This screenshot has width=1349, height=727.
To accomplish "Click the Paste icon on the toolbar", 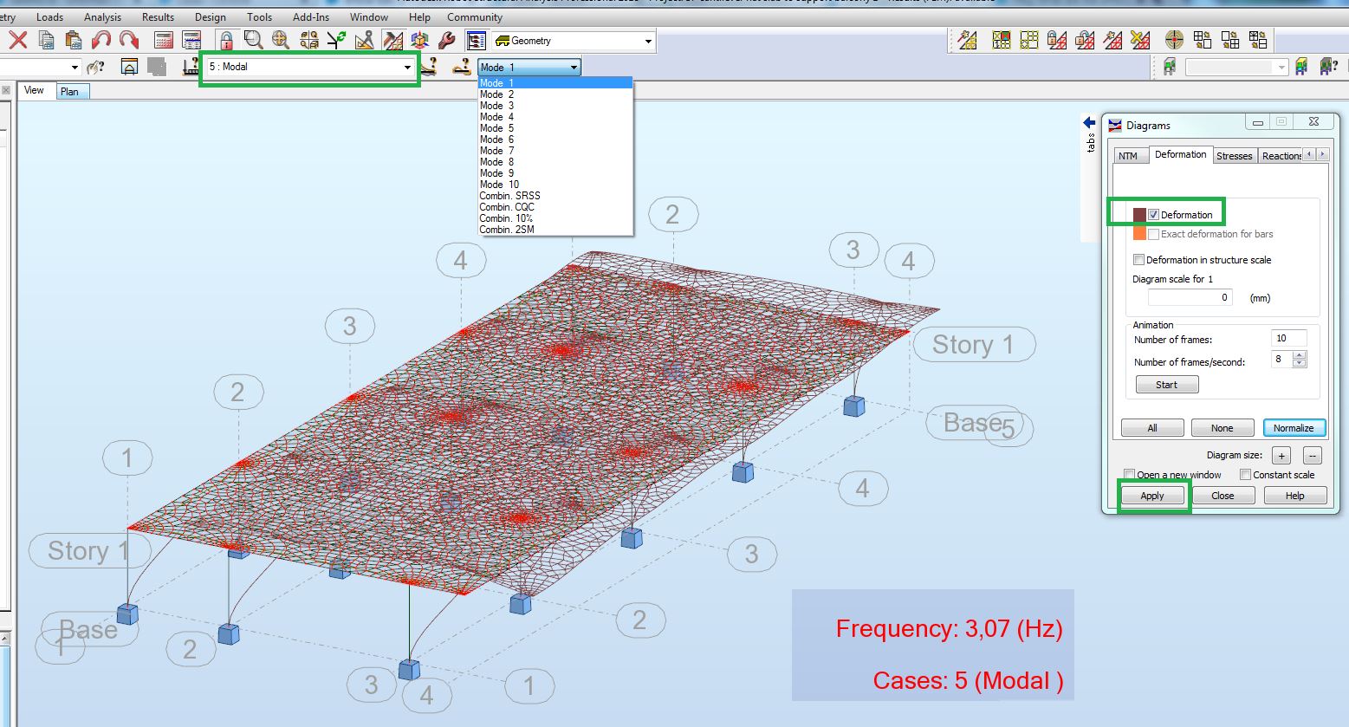I will (74, 38).
